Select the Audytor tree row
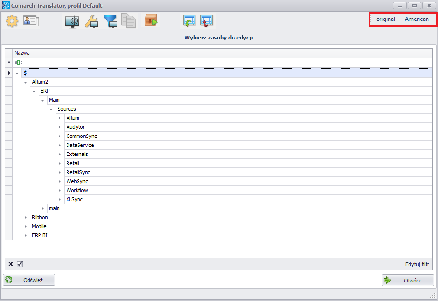Viewport: 438px width, 301px height. 248,127
